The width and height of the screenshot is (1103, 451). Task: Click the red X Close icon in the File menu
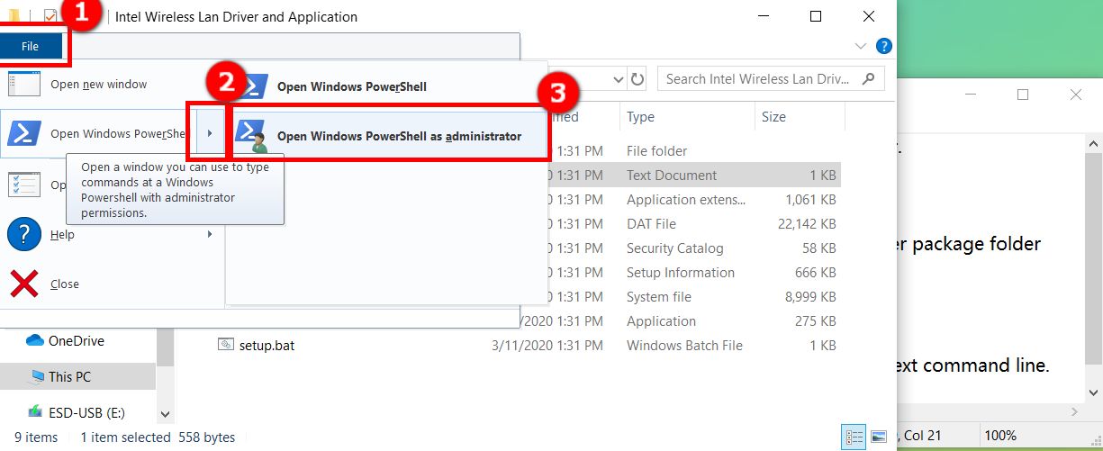[x=23, y=284]
